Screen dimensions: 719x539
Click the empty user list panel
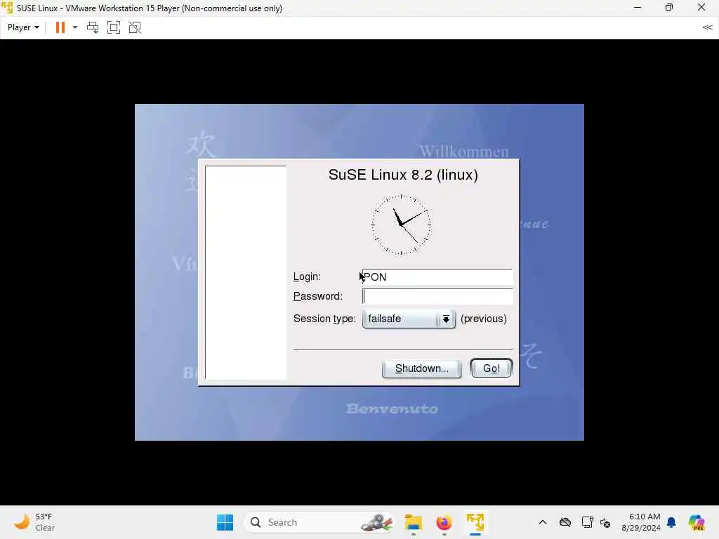pyautogui.click(x=246, y=273)
